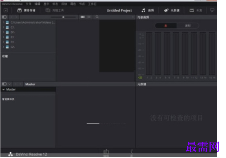The height and width of the screenshot is (158, 226).
Task: Collapse the Master bin chevron
Action: (4, 89)
